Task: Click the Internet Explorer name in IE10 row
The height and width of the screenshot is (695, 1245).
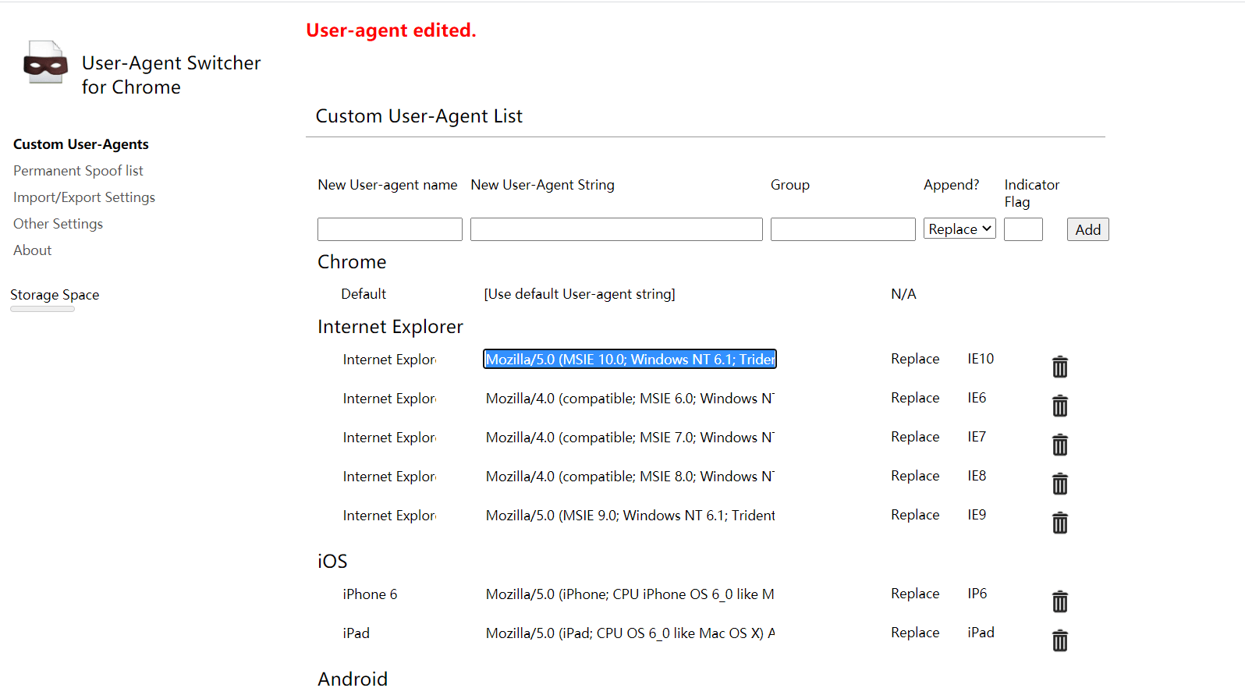Action: (x=389, y=360)
